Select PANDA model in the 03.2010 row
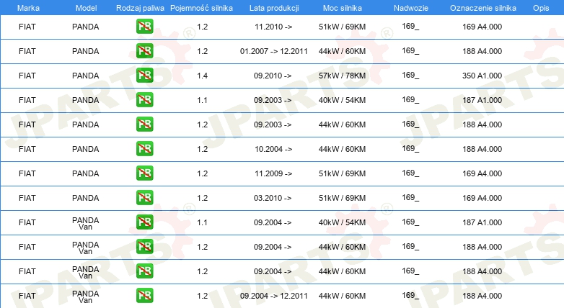 tap(85, 198)
